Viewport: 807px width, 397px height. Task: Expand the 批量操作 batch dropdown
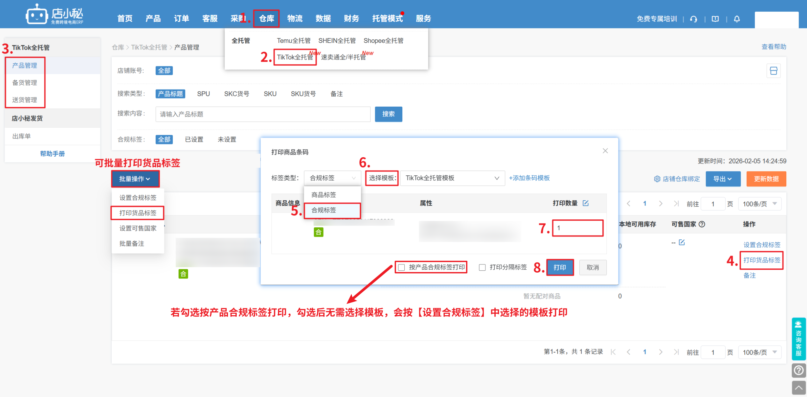click(135, 179)
